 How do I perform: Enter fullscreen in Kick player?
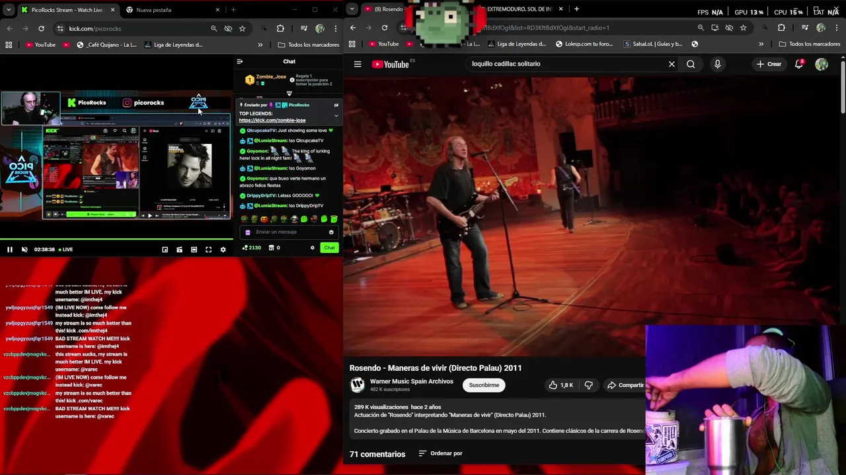(x=208, y=249)
